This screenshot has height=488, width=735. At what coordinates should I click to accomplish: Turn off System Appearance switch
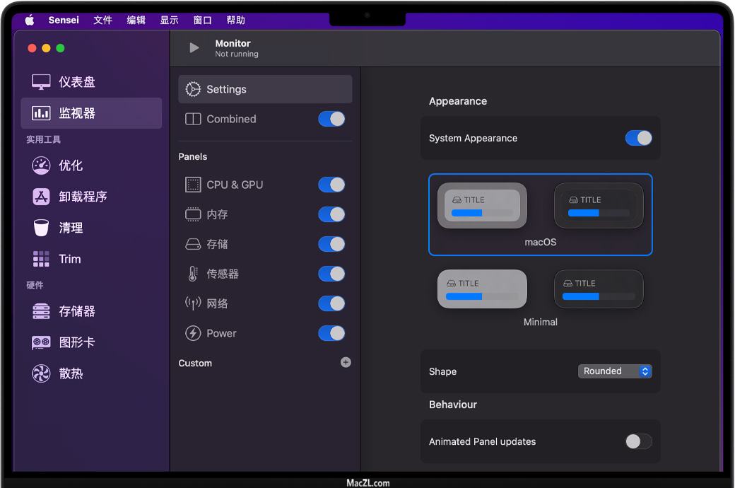click(638, 138)
